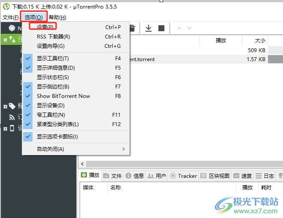
Task: Click the tag labels icon in sidebar
Action: (12, 106)
